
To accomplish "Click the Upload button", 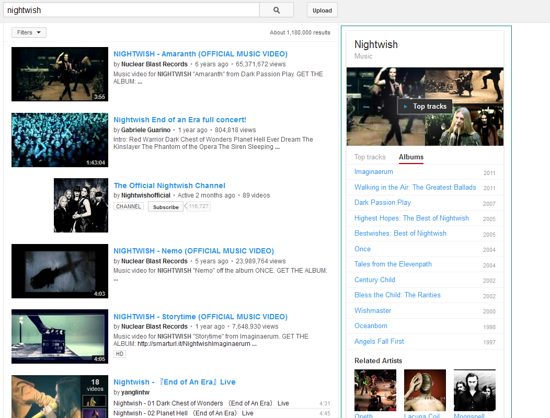I will tap(322, 10).
